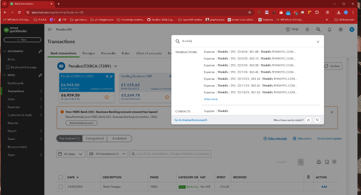Give thumbs up for search results
361x195 pixels.
tap(308, 120)
